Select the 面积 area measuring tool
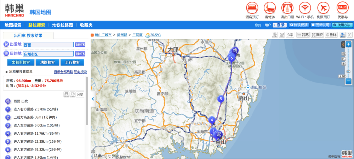 (317, 35)
